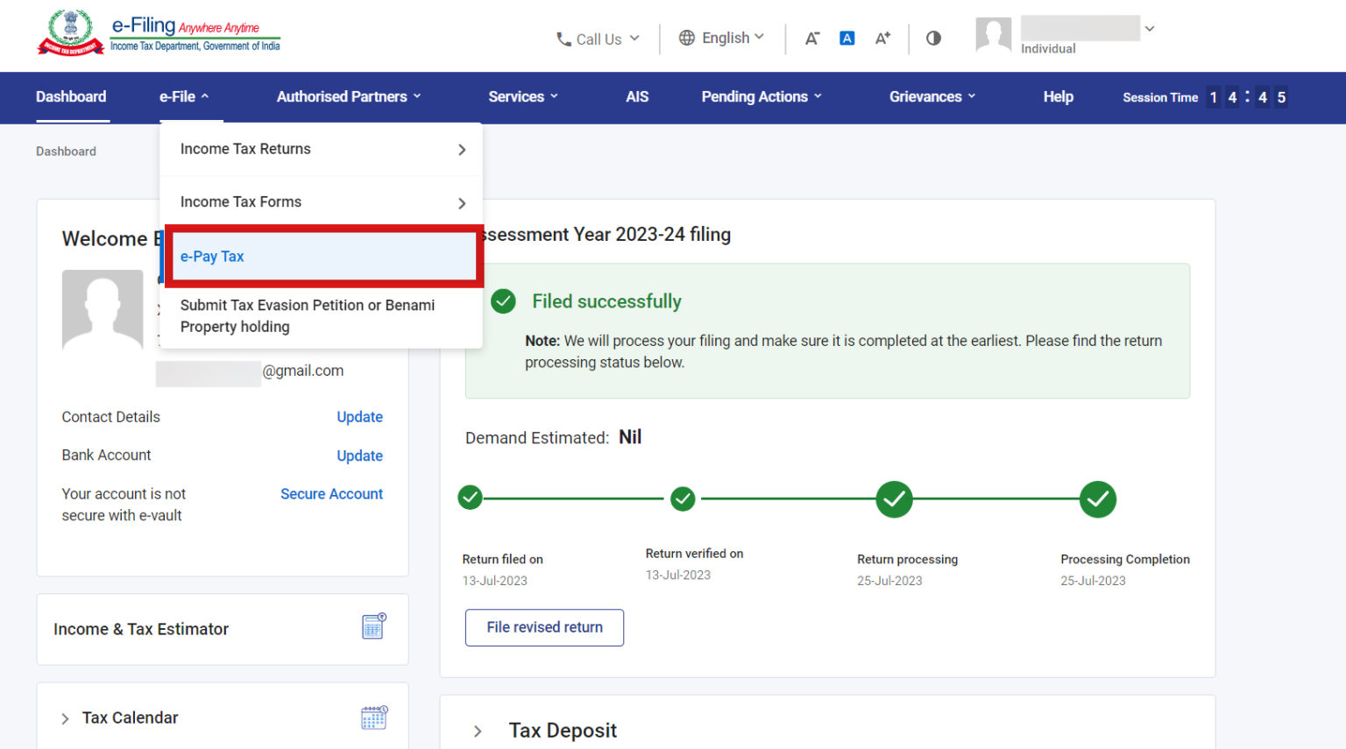The image size is (1346, 749).
Task: Open Secure Account to enable e-vault
Action: click(331, 493)
